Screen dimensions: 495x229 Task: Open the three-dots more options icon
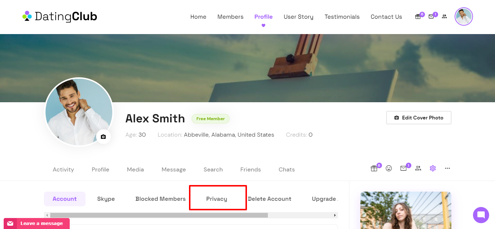pos(447,168)
